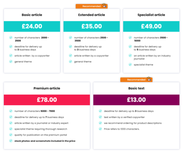The height and width of the screenshot is (153, 184).
Task: Pick the red £78.00 Premium price banner
Action: tap(47, 100)
